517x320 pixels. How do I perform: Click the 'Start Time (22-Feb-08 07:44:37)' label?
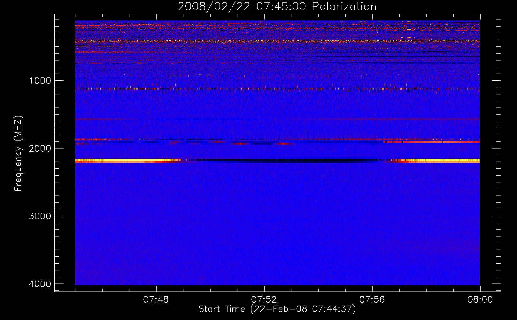pos(277,309)
